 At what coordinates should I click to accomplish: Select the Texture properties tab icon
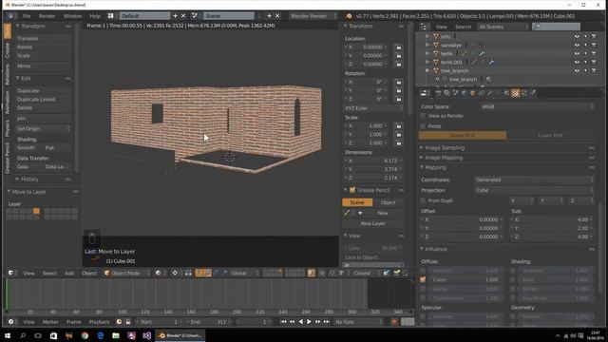tap(515, 93)
